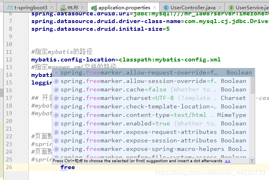Screen dimensions: 269x180
Task: Click line number 26 in the gutter
Action: [x=9, y=167]
